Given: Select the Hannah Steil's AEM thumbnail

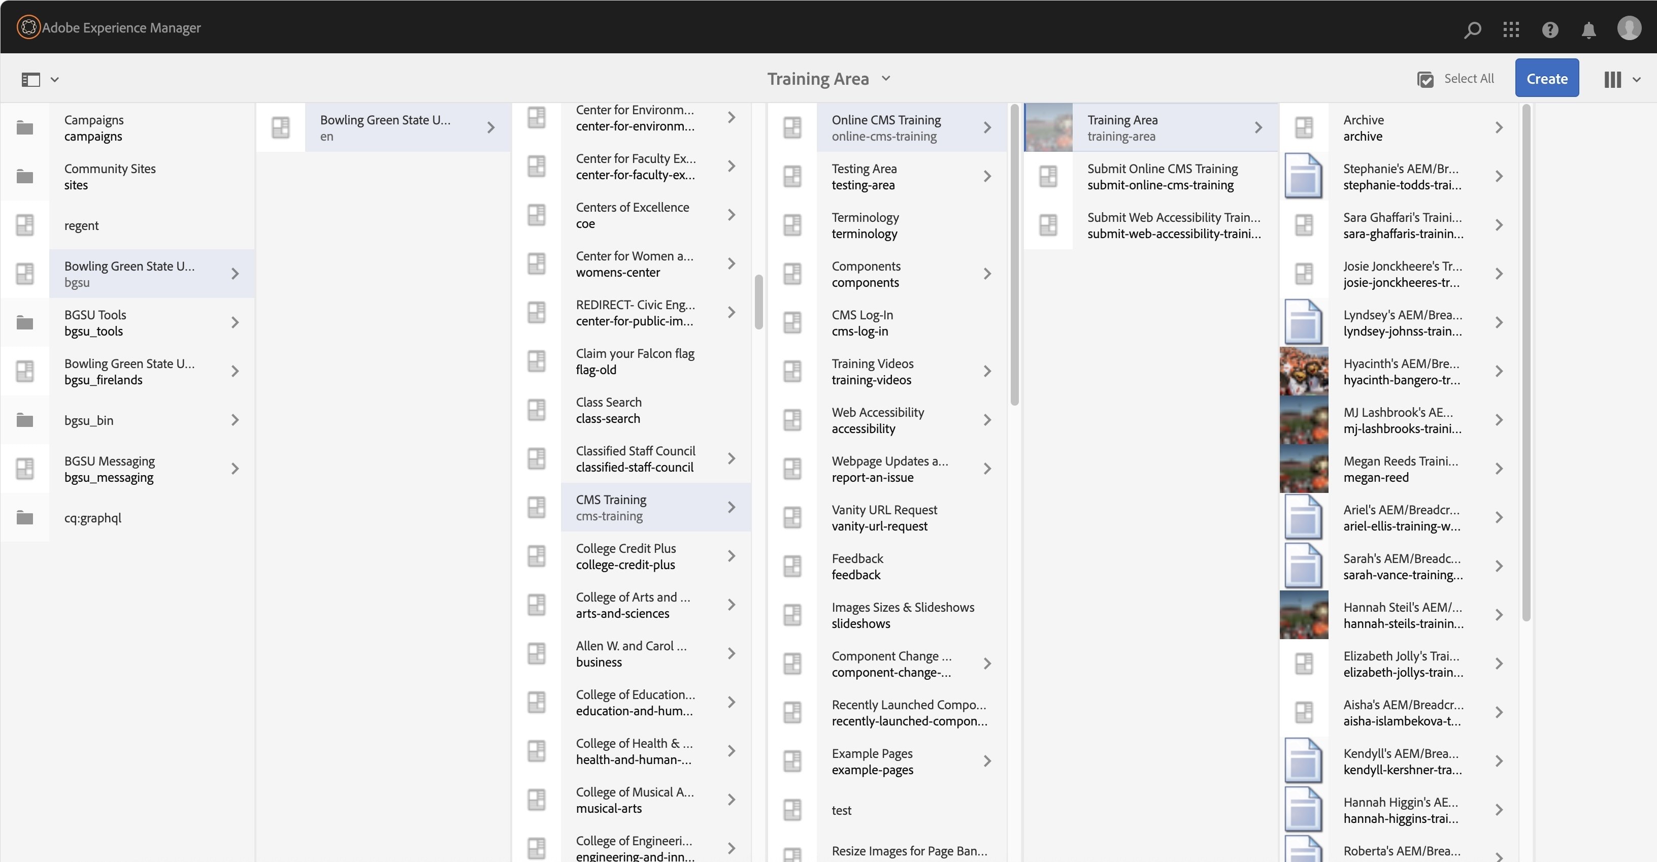Looking at the screenshot, I should 1304,615.
